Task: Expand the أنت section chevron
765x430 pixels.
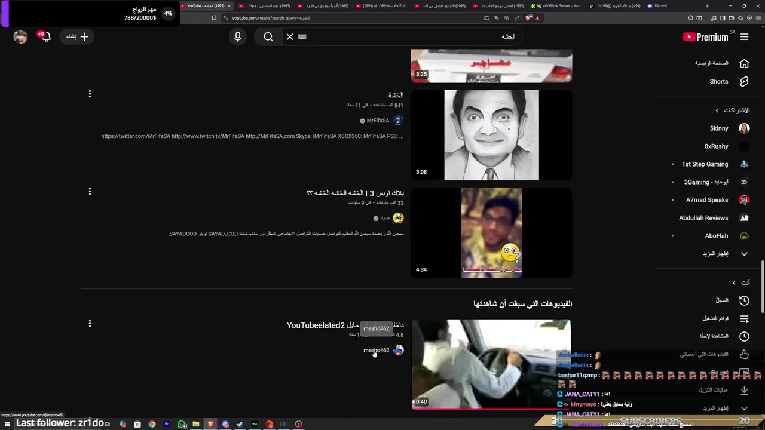Action: (x=734, y=282)
